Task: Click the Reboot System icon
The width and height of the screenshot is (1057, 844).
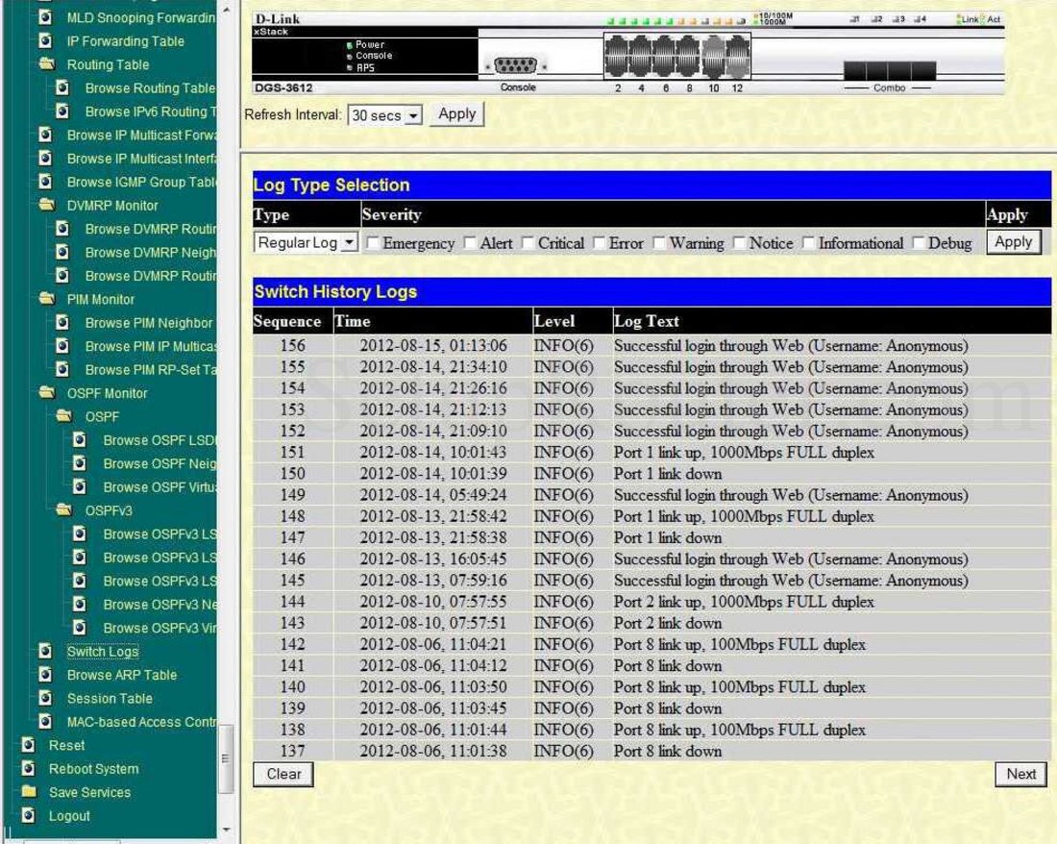Action: pos(27,768)
